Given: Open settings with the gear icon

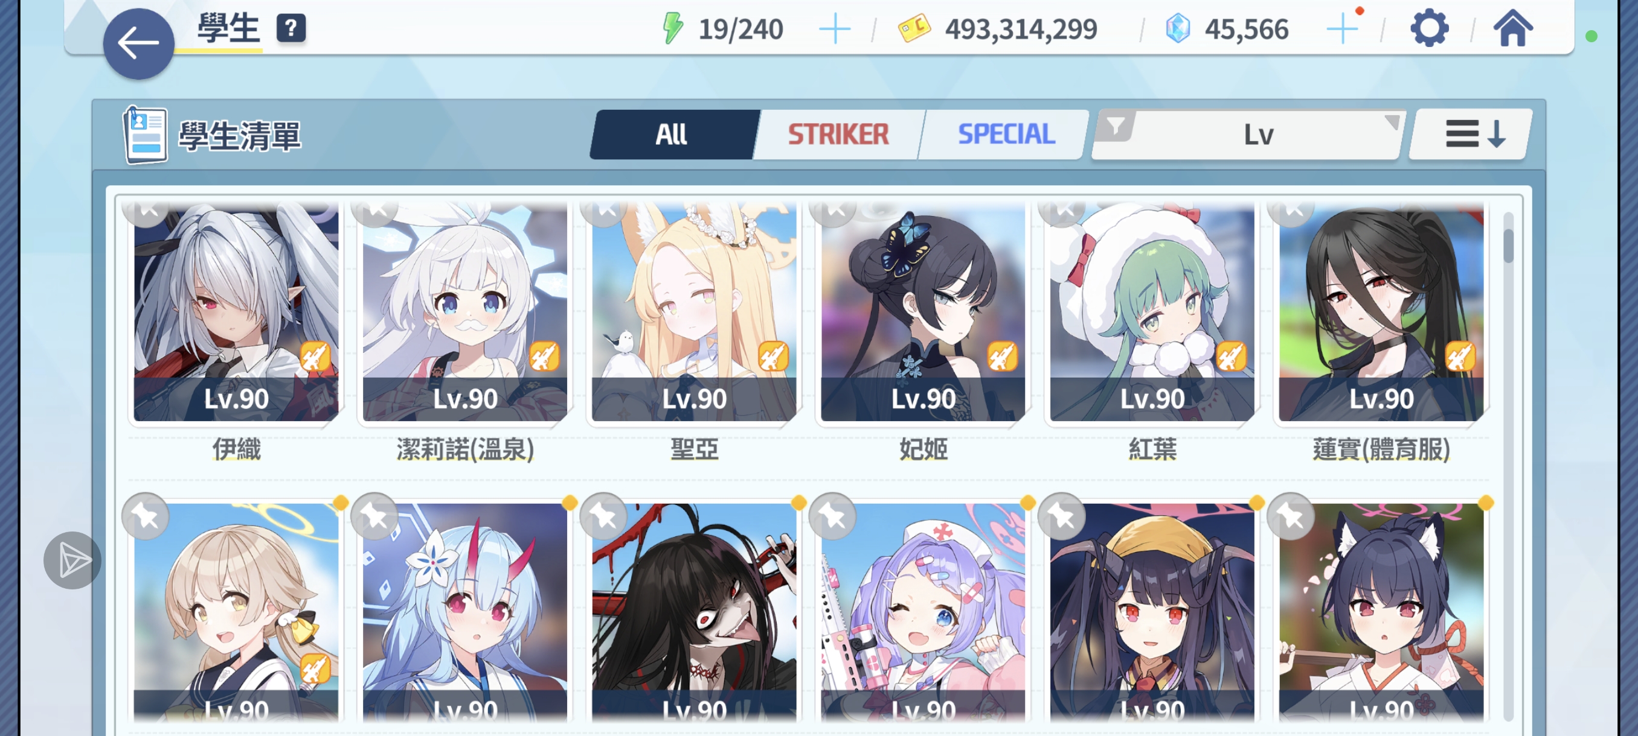Looking at the screenshot, I should coord(1429,28).
